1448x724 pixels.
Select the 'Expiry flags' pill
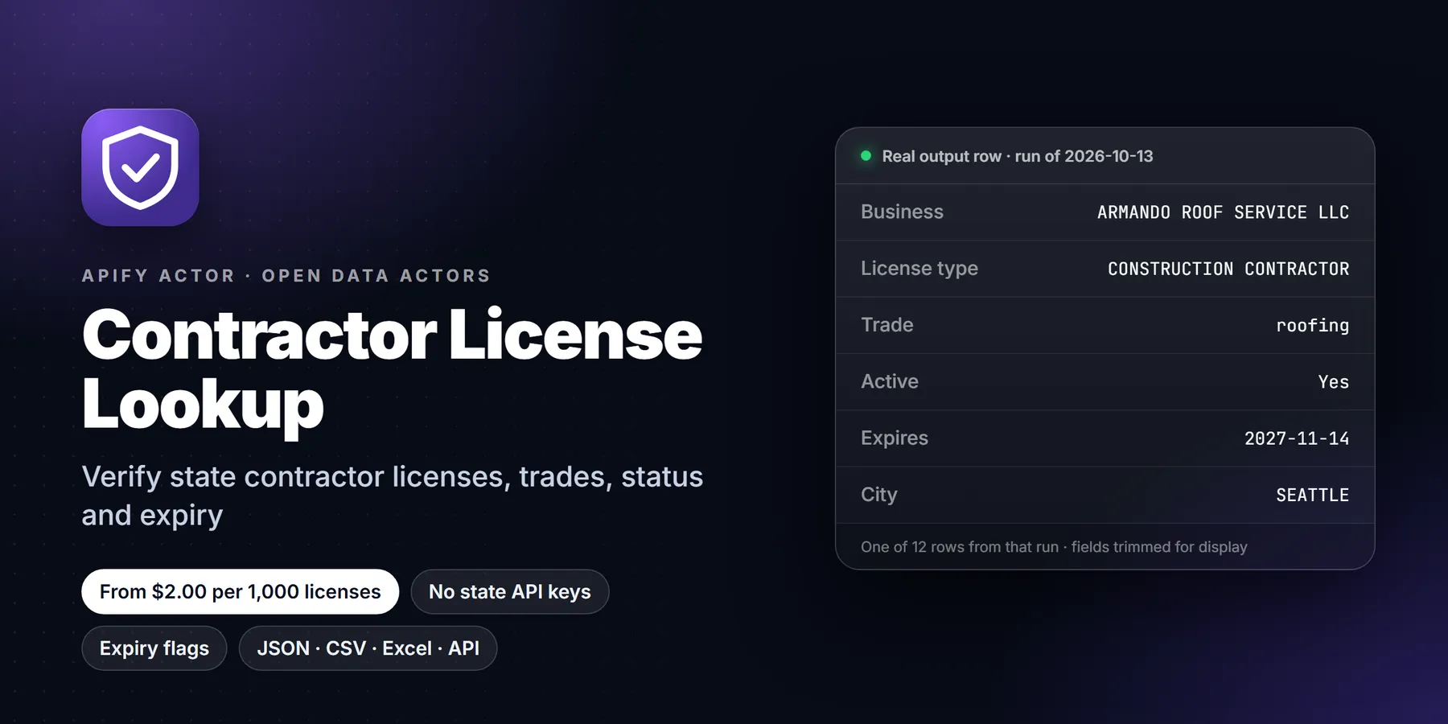click(x=154, y=648)
